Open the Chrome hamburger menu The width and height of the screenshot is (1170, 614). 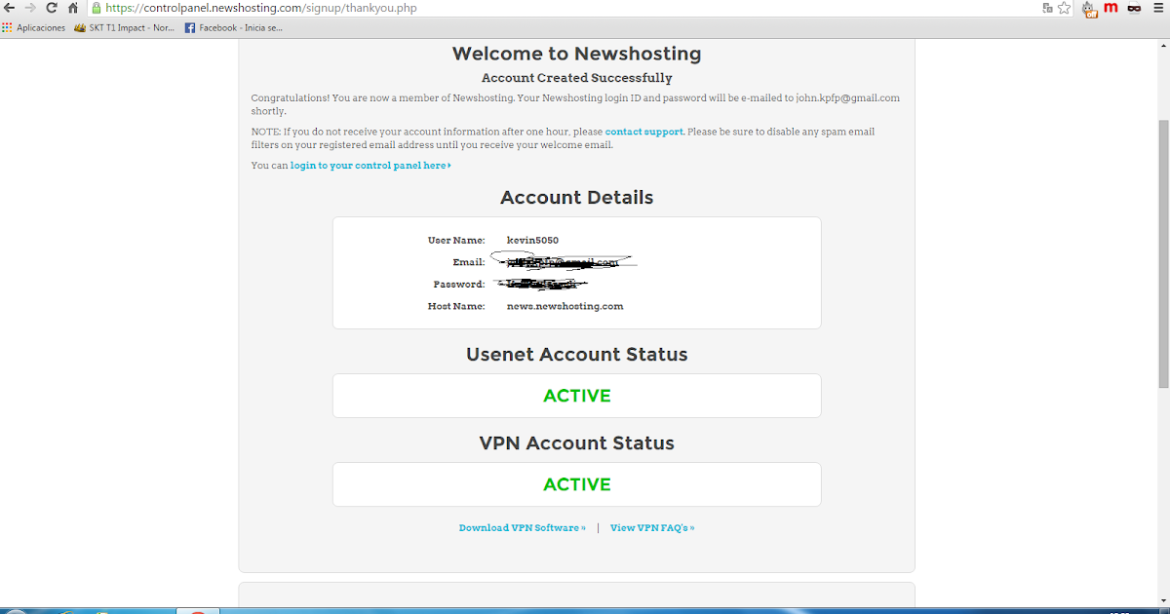coord(1157,8)
